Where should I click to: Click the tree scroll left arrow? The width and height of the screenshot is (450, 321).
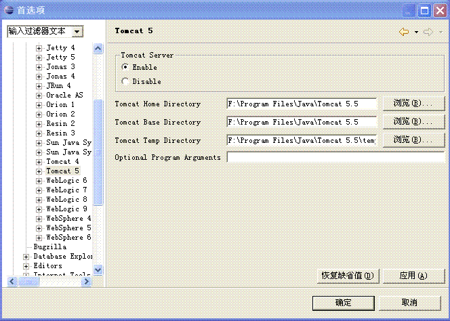click(12, 282)
